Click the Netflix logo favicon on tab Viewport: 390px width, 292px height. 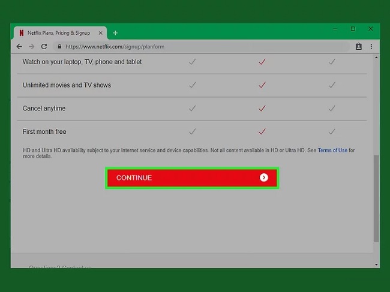point(22,33)
